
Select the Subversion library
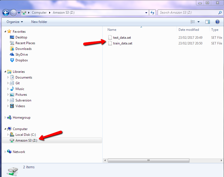point(23,100)
